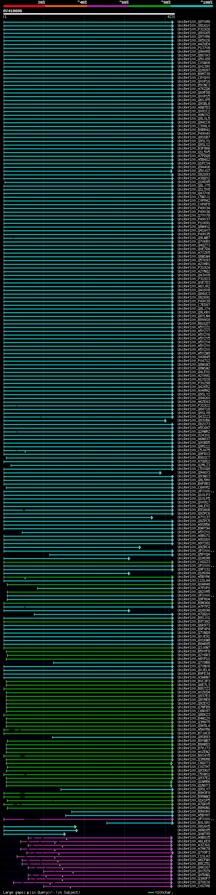Select hit UniRef100_P13708

(x=194, y=48)
